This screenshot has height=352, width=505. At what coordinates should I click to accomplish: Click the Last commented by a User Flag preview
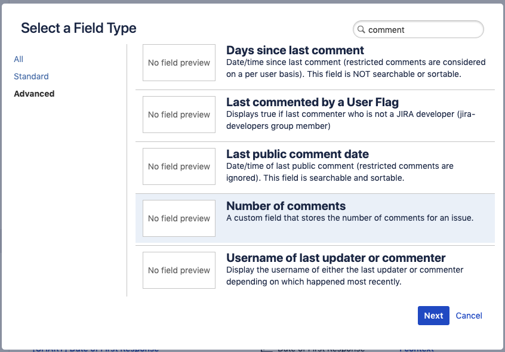pos(178,115)
